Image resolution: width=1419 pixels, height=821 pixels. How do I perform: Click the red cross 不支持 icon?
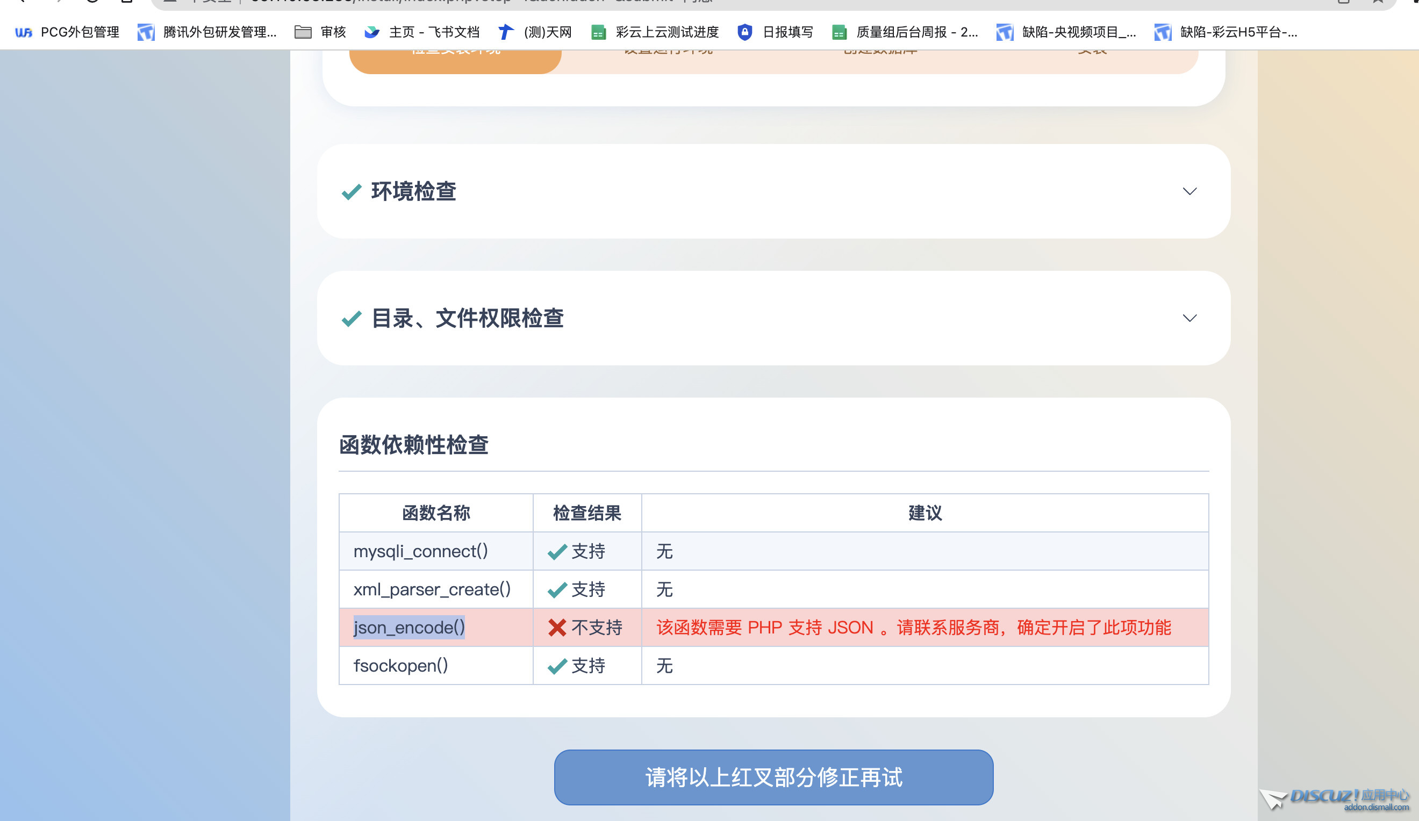pyautogui.click(x=557, y=628)
